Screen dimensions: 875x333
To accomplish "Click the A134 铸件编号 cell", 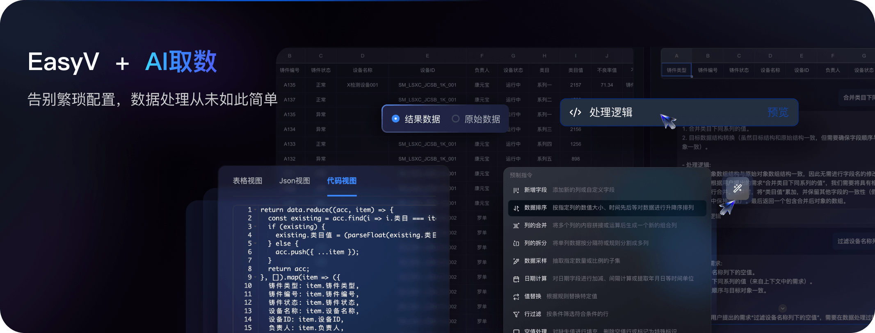I will tap(290, 129).
